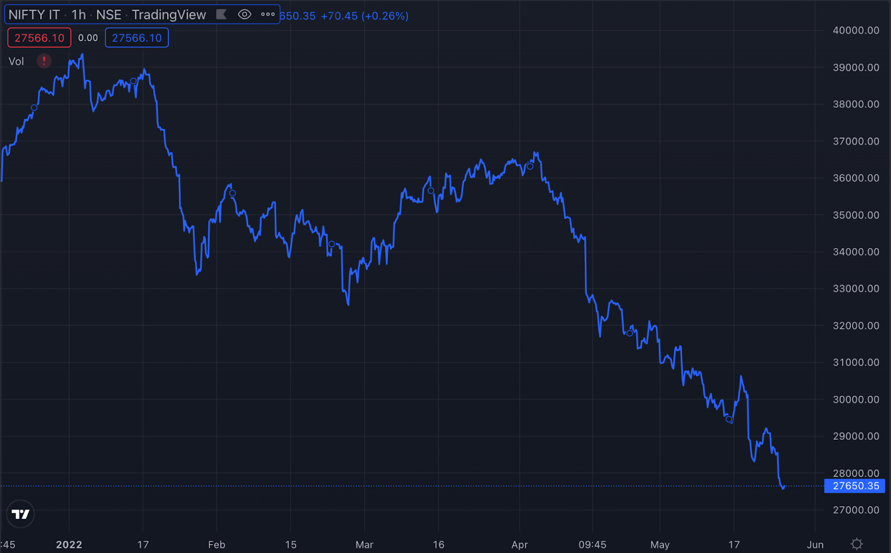The height and width of the screenshot is (553, 891).
Task: Click the 16 date label on the time axis
Action: coord(439,545)
